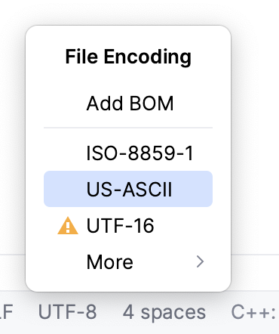The width and height of the screenshot is (279, 334).
Task: Select the Add BOM menu entry
Action: (128, 104)
